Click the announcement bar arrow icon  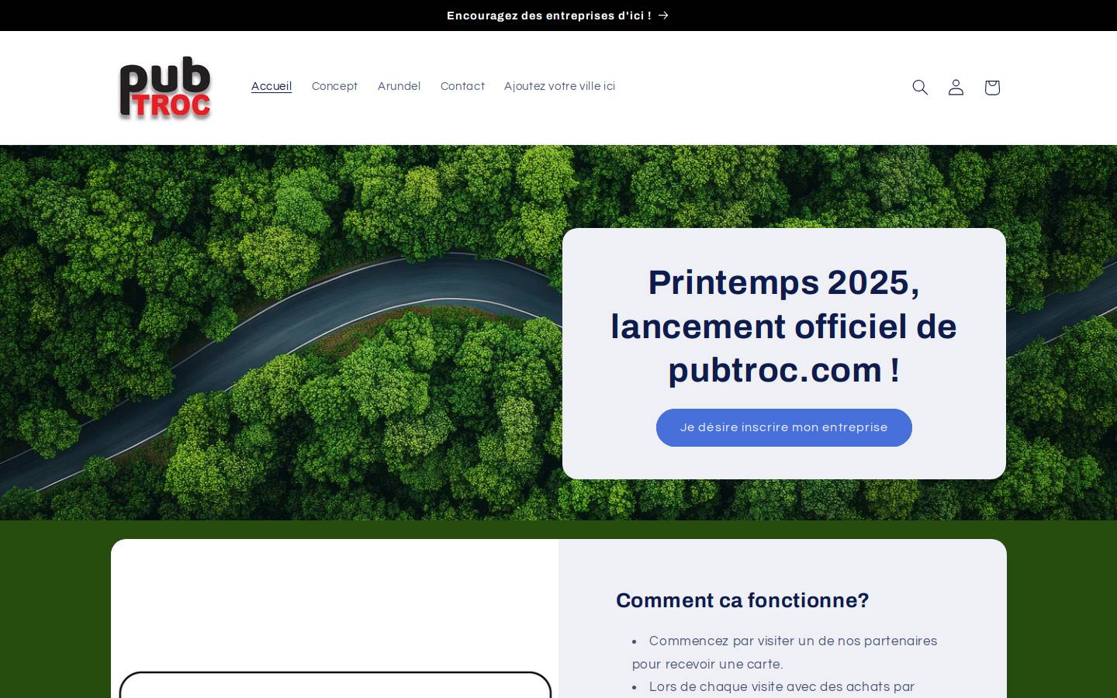click(x=663, y=16)
